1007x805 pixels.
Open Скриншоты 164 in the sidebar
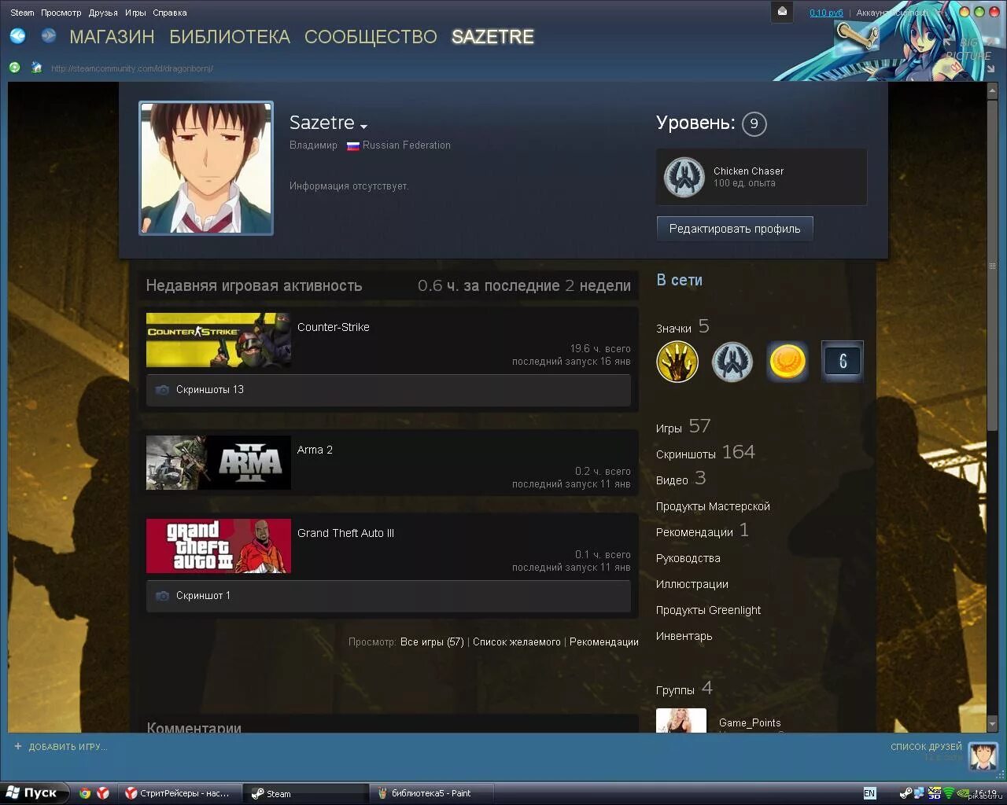(706, 453)
